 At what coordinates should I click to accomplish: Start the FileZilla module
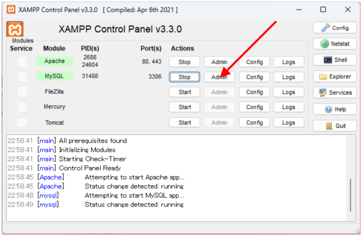point(184,92)
